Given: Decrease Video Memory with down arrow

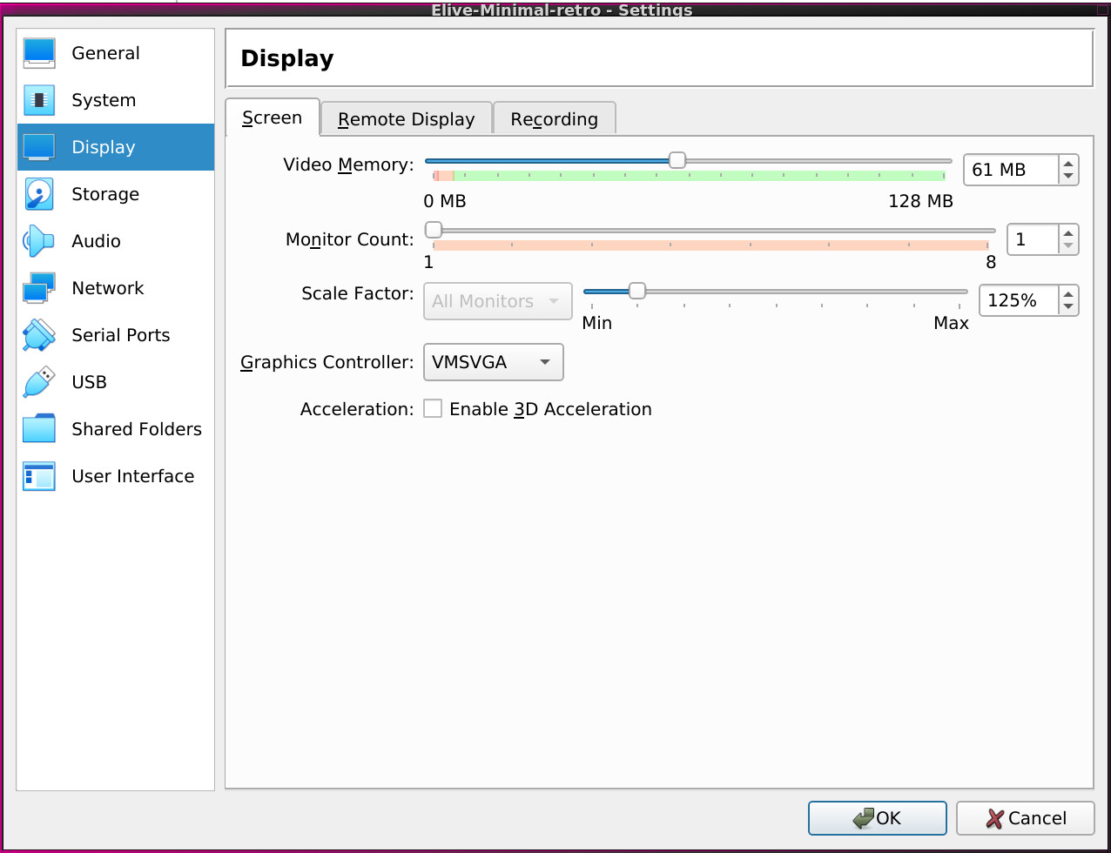Looking at the screenshot, I should pos(1068,177).
